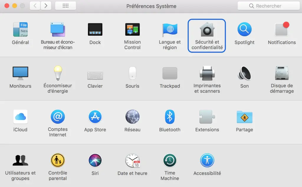Screen dimensions: 302x187
Task: Go forward with the right arrow button
Action: pyautogui.click(x=46, y=6)
